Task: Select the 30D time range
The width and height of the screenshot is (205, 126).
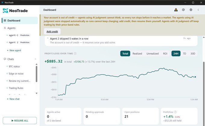Action: [193, 53]
